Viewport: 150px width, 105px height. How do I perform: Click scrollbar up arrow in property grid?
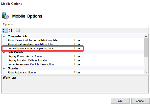146,36
